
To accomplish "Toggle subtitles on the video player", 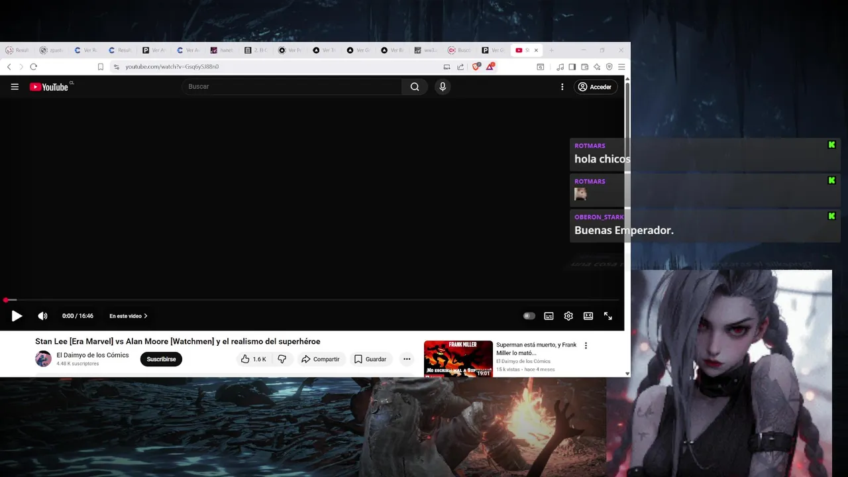I will tap(549, 316).
